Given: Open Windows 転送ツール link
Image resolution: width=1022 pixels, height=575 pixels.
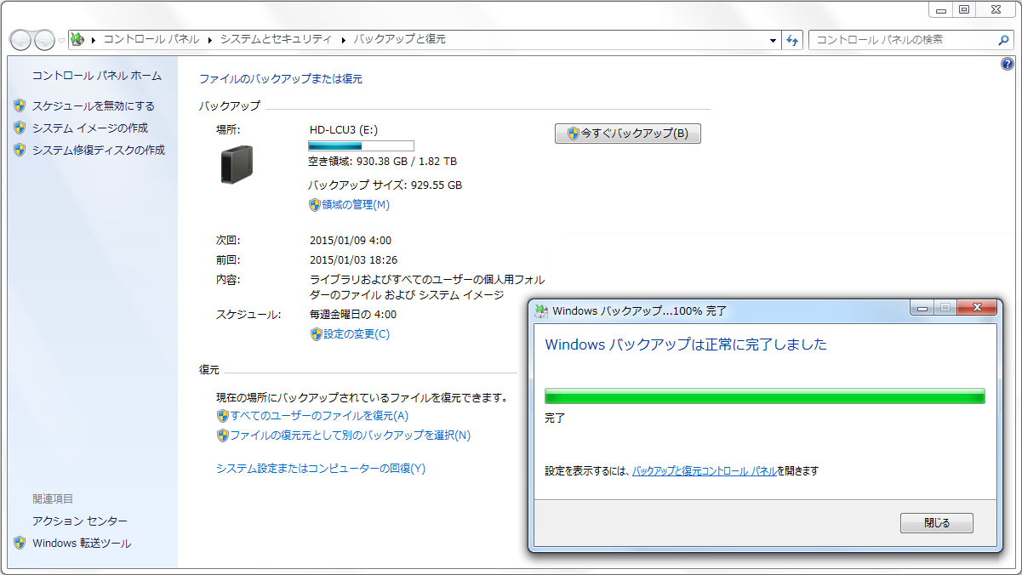Looking at the screenshot, I should click(x=82, y=543).
